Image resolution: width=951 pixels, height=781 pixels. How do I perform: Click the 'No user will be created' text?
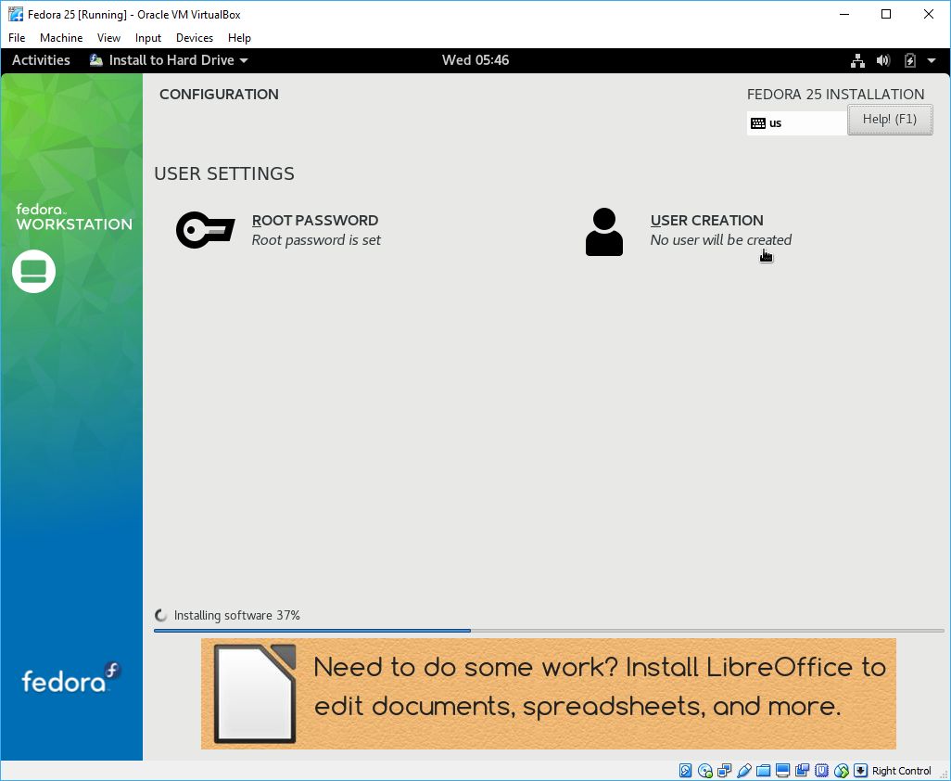[720, 239]
